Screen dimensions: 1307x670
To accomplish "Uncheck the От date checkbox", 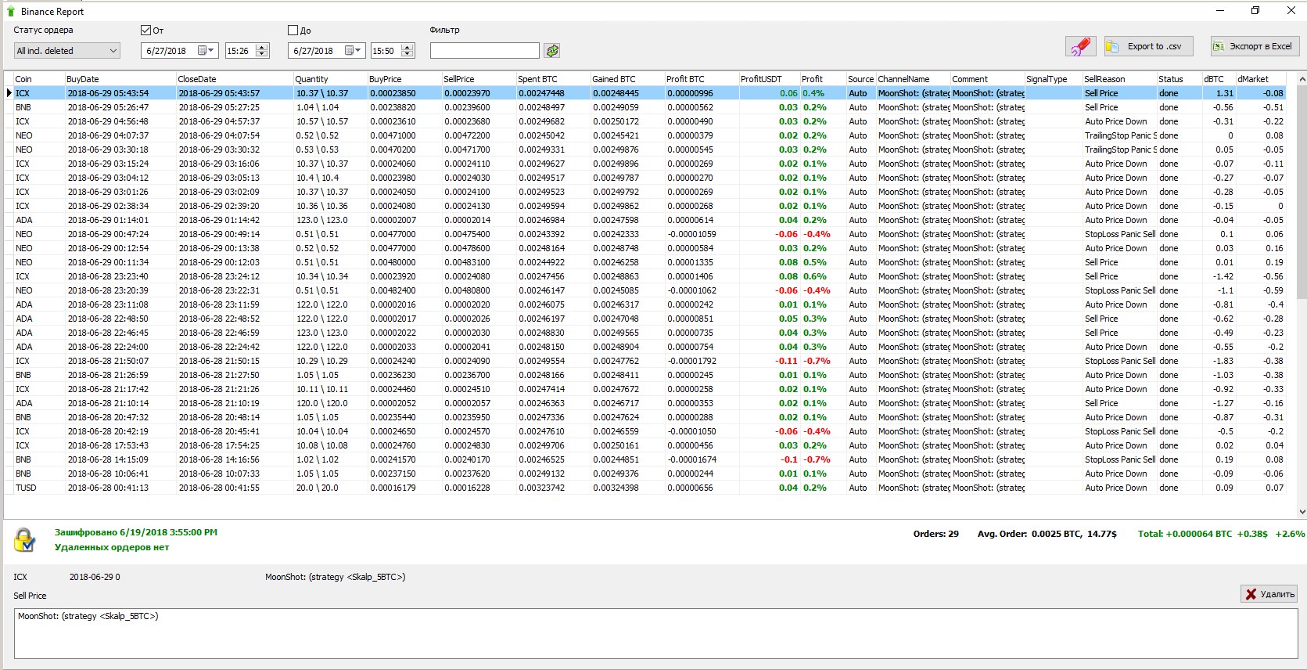I will point(145,31).
